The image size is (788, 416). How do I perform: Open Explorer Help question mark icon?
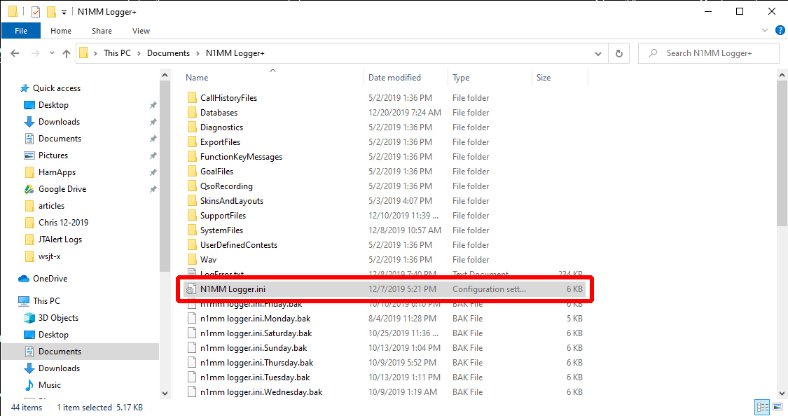[x=780, y=30]
